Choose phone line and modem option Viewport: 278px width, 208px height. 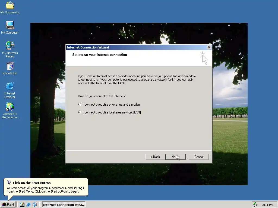point(109,105)
